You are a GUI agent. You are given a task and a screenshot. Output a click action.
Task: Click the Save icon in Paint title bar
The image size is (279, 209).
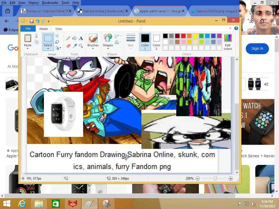point(32,21)
